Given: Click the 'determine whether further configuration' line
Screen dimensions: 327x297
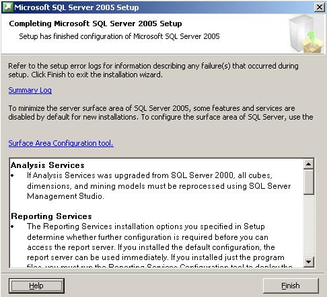Looking at the screenshot, I should (147, 237).
